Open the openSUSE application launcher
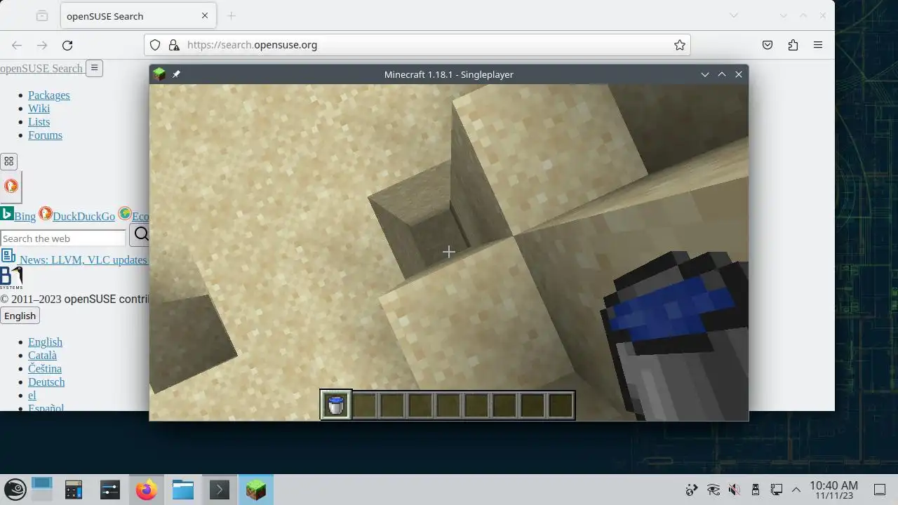 point(15,490)
